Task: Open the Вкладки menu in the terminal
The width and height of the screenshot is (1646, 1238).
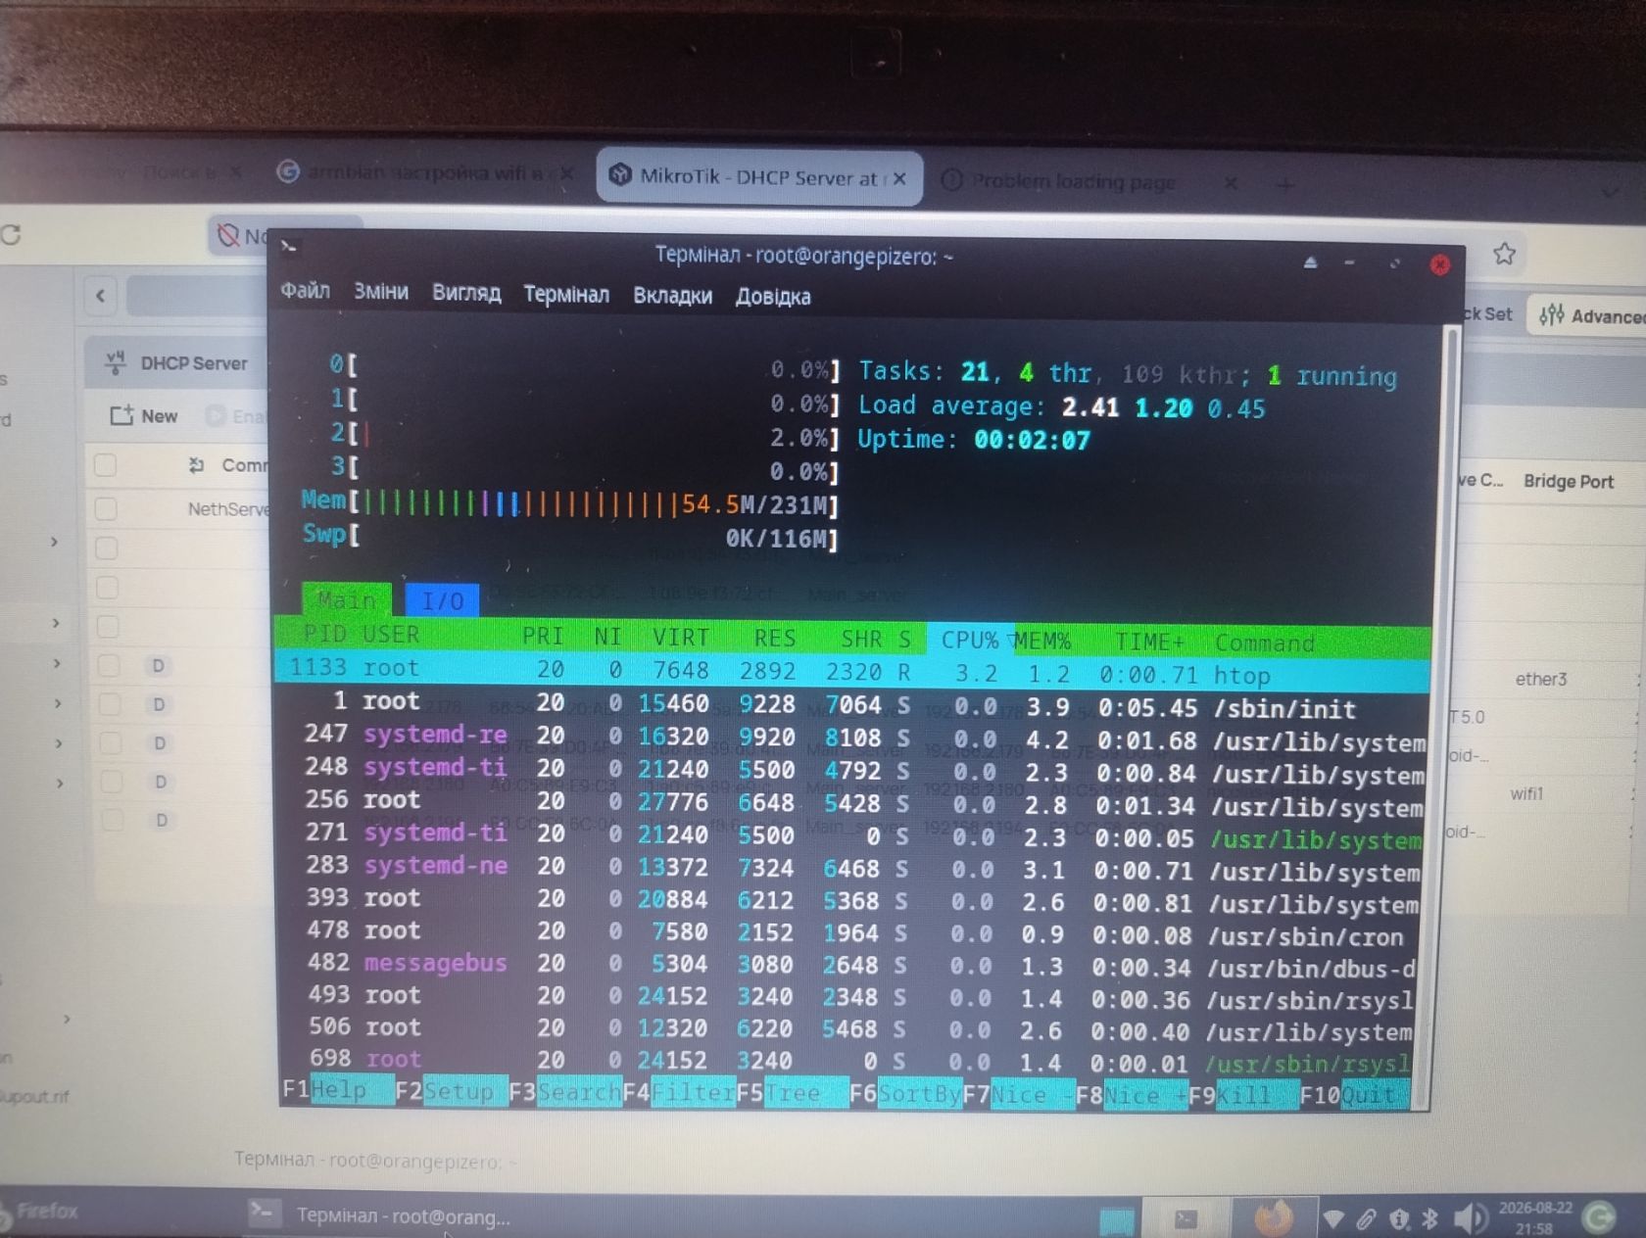Action: pyautogui.click(x=672, y=296)
